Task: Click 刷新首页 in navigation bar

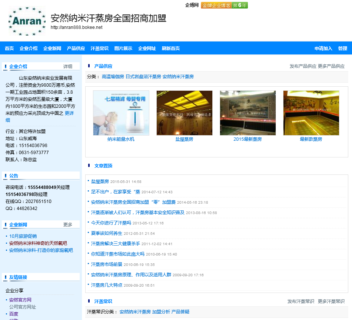Action: click(x=171, y=48)
